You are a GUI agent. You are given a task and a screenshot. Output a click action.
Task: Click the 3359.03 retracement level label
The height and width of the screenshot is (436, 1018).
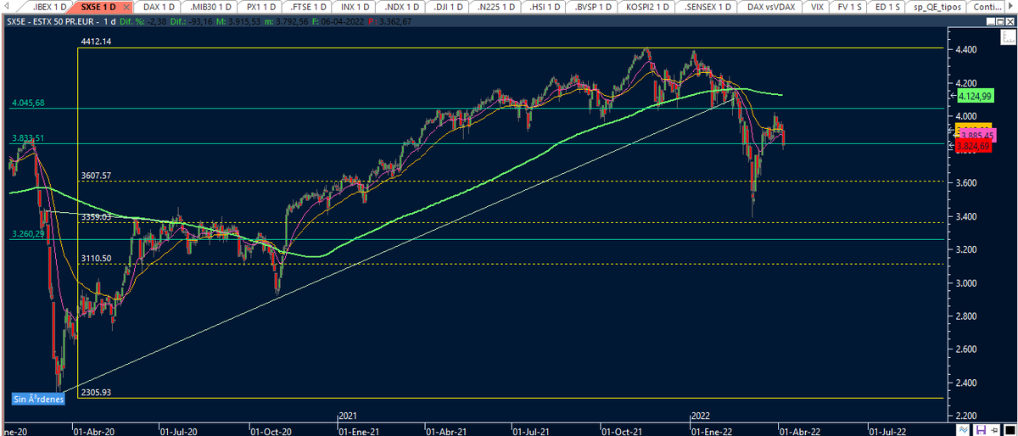coord(97,217)
